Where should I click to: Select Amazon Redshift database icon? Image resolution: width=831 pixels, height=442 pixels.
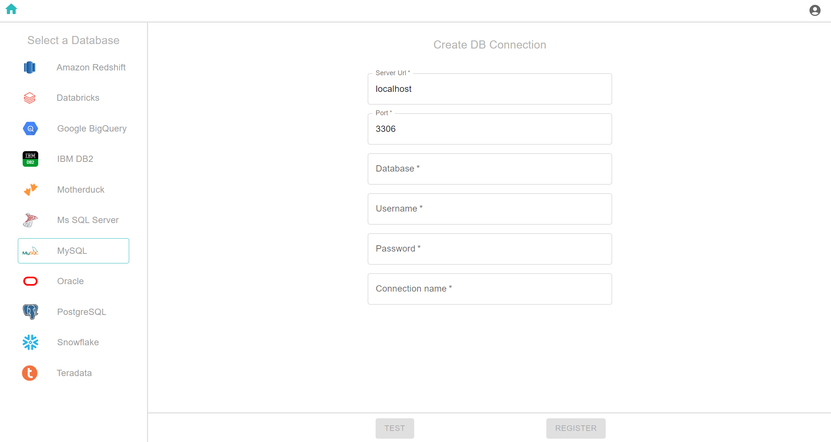click(x=30, y=67)
